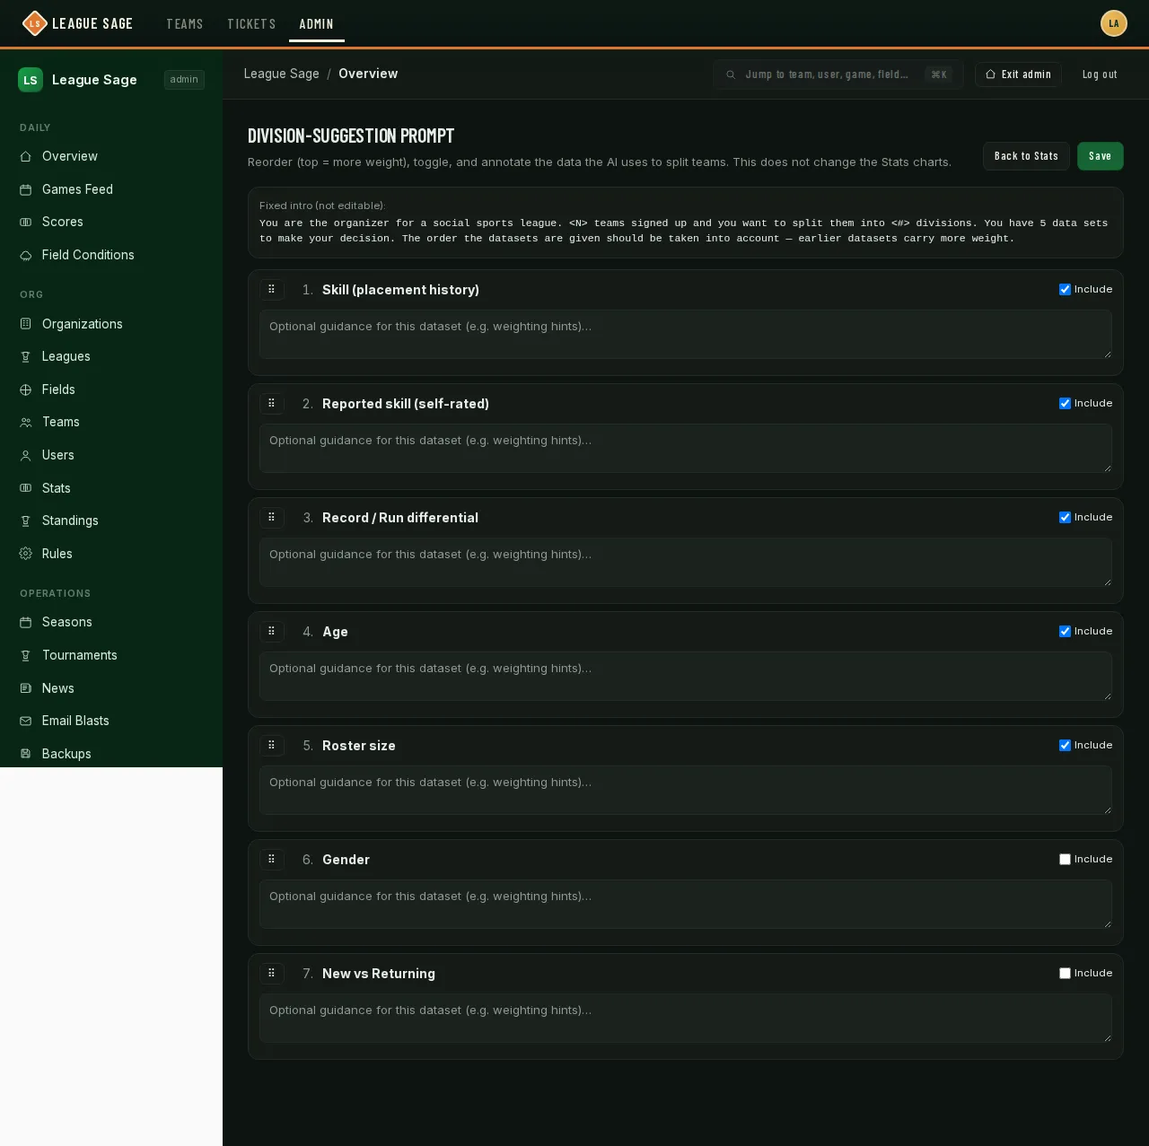This screenshot has height=1146, width=1149.
Task: Open the Tickets tab in top navigation
Action: pyautogui.click(x=251, y=24)
